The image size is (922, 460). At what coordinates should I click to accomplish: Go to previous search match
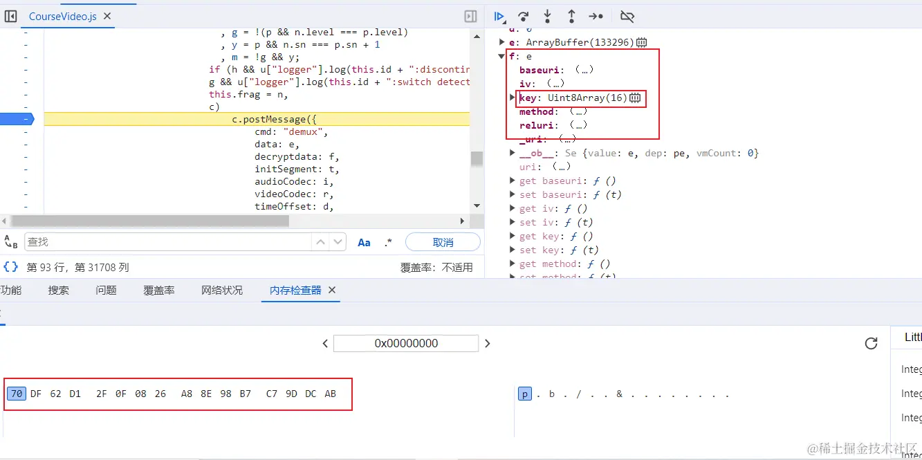click(320, 242)
